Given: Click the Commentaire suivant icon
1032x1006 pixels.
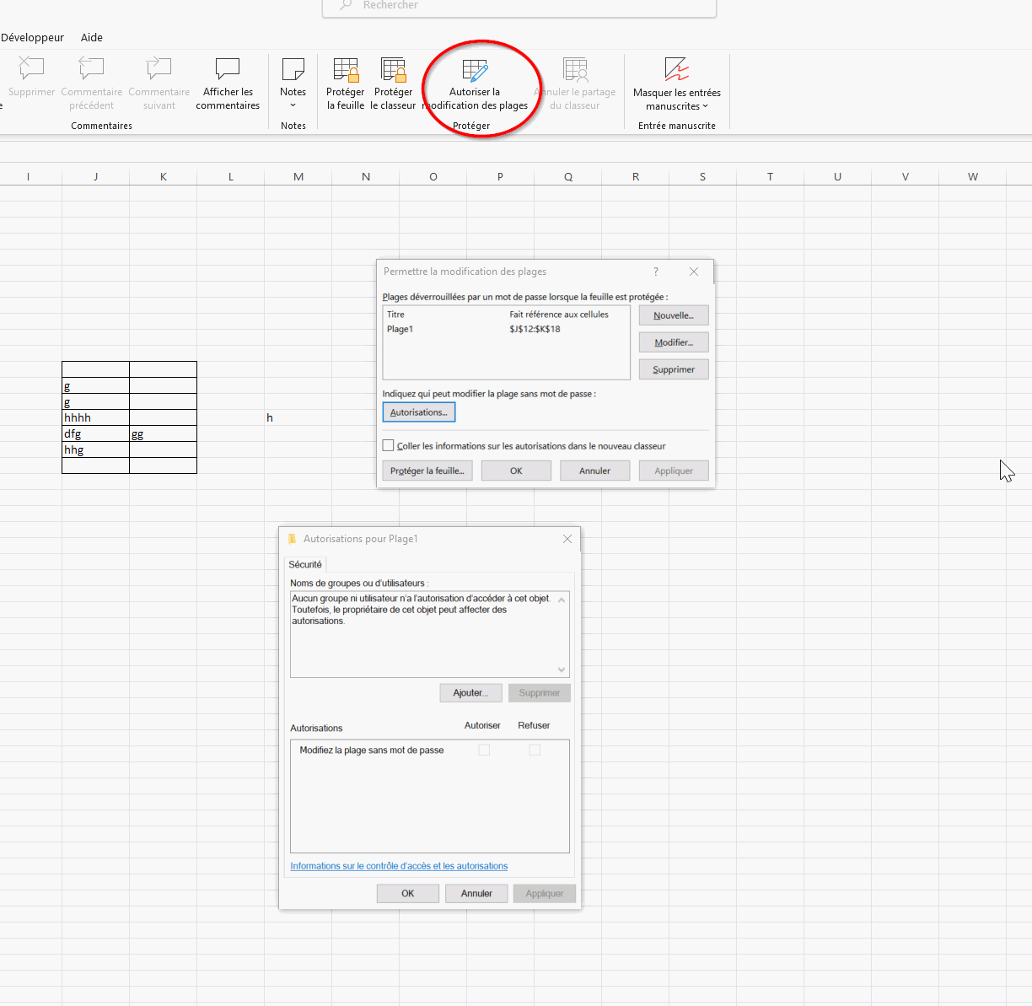Looking at the screenshot, I should pyautogui.click(x=159, y=69).
